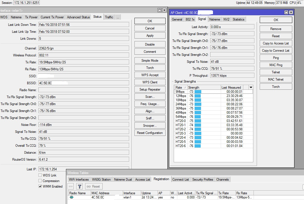
Task: Maximize the Interface wlan1 window
Action: [x=160, y=10]
